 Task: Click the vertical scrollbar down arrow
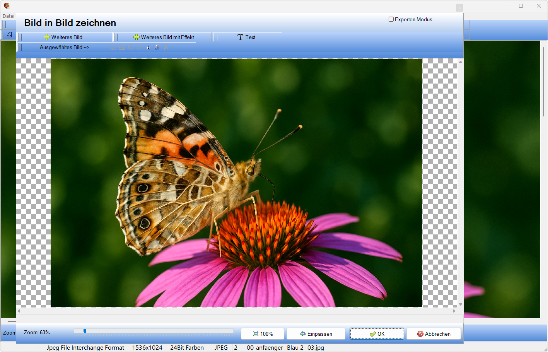[460, 304]
